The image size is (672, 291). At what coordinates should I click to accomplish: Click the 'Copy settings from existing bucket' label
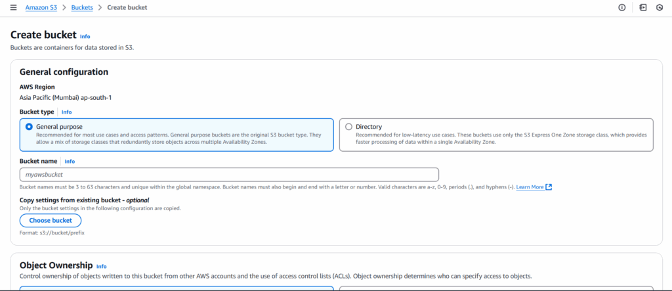pos(85,200)
